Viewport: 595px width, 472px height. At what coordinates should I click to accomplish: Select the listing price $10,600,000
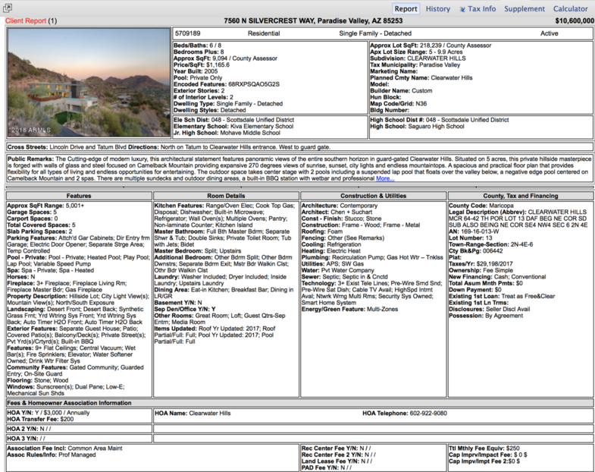click(x=575, y=21)
